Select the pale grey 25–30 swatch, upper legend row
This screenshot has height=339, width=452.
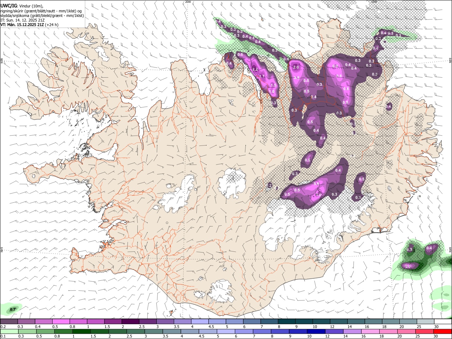click(426, 322)
